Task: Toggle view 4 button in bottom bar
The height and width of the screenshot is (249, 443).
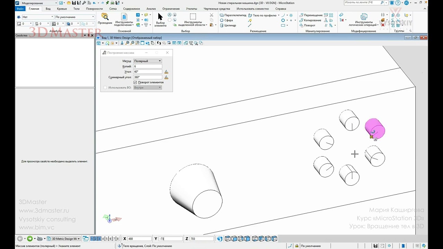Action: pos(103,239)
